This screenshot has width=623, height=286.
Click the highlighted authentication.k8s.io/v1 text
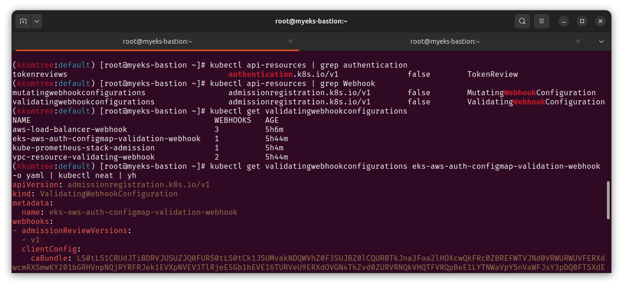coord(283,74)
